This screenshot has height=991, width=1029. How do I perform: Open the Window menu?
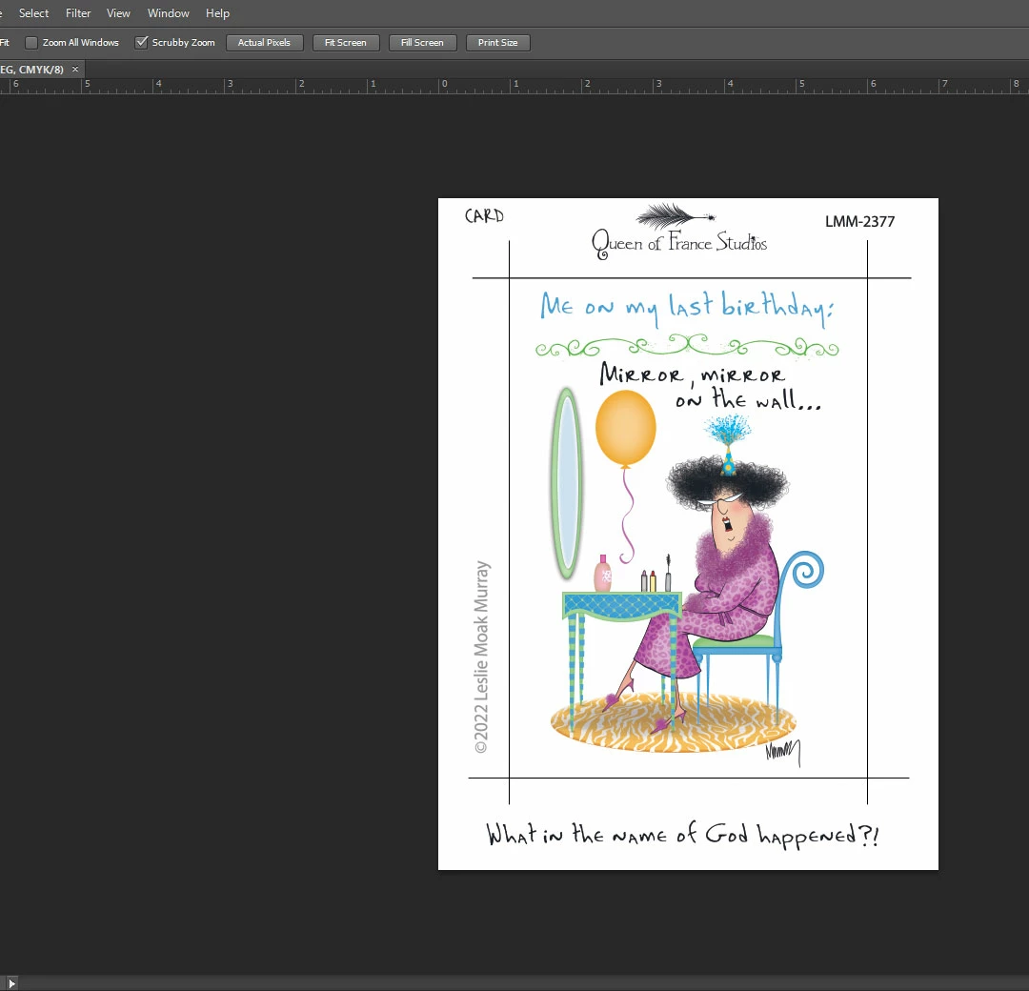(168, 13)
